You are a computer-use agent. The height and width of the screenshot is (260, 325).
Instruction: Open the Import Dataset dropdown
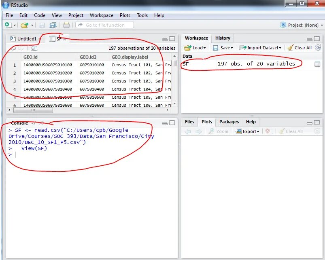coord(260,48)
